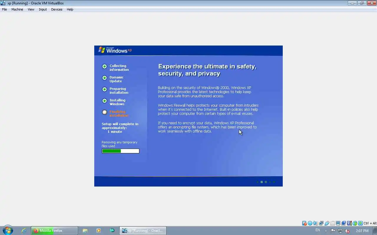377x235 pixels.
Task: Click the mouse integration status icon
Action: (355, 223)
